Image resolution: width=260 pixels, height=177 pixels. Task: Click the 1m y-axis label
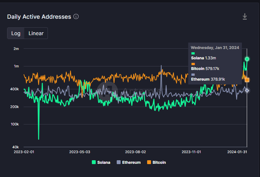coord(16,66)
